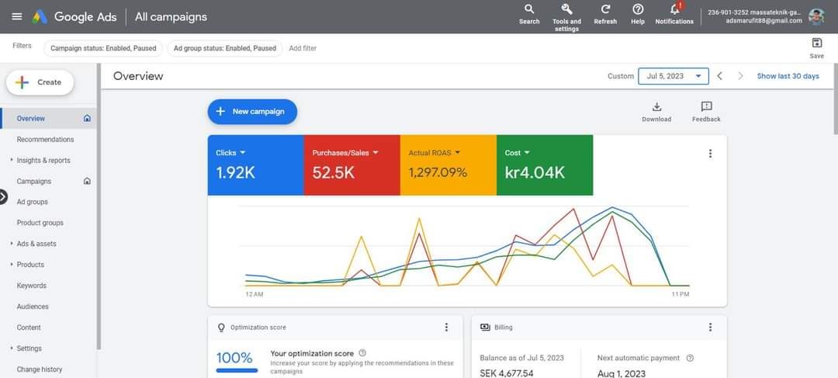The image size is (838, 378).
Task: Go to the next date range
Action: (740, 76)
